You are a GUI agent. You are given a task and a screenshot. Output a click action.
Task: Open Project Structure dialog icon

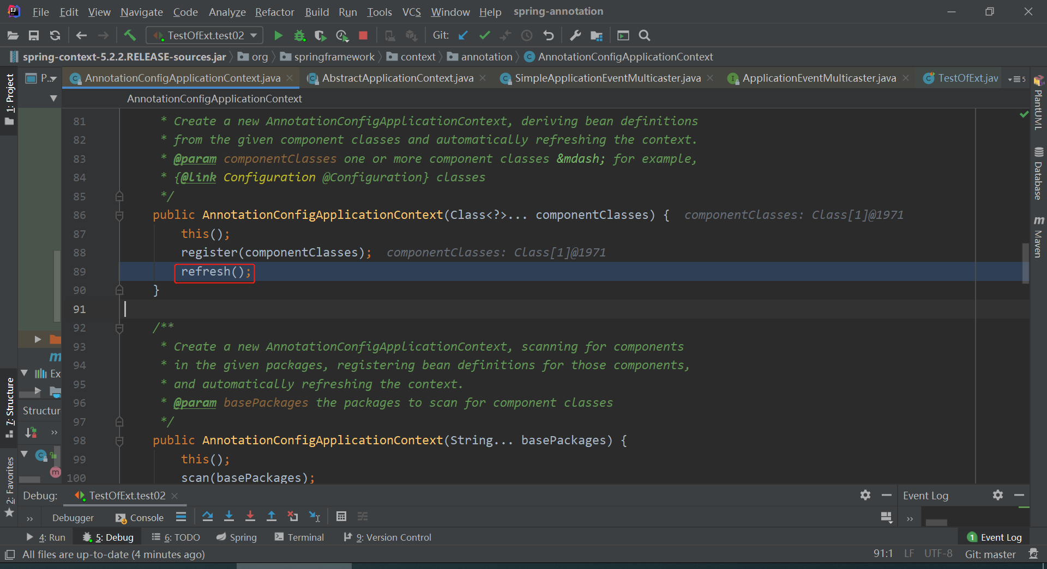[x=597, y=35]
